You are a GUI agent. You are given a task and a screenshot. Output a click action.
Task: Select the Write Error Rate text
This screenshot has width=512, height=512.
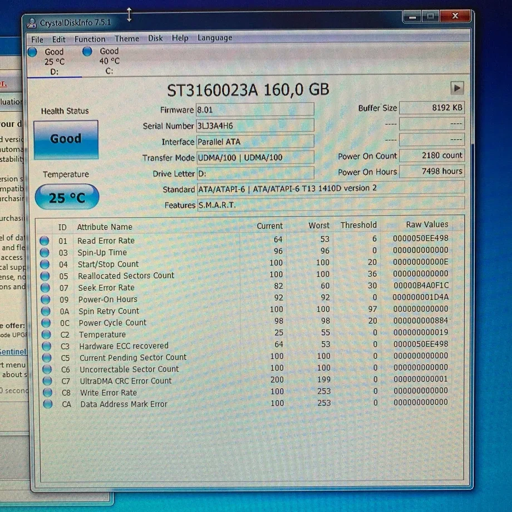pos(109,392)
